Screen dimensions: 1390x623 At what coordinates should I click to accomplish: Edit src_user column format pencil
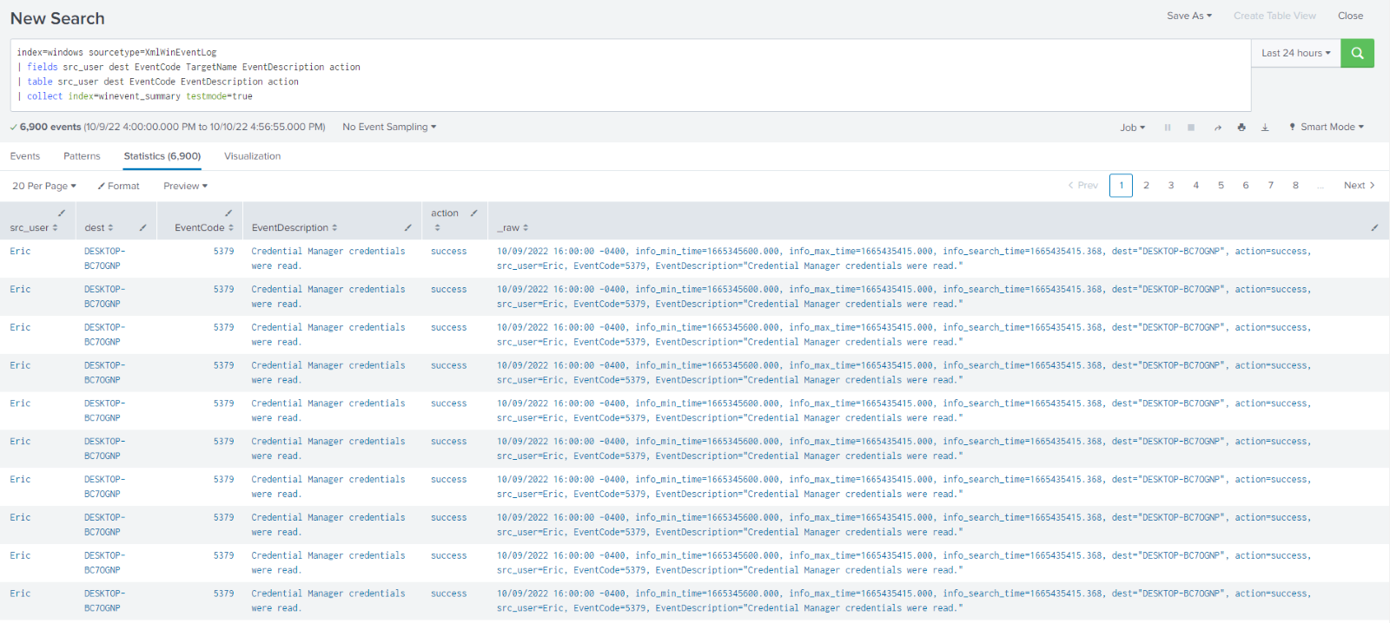click(61, 213)
